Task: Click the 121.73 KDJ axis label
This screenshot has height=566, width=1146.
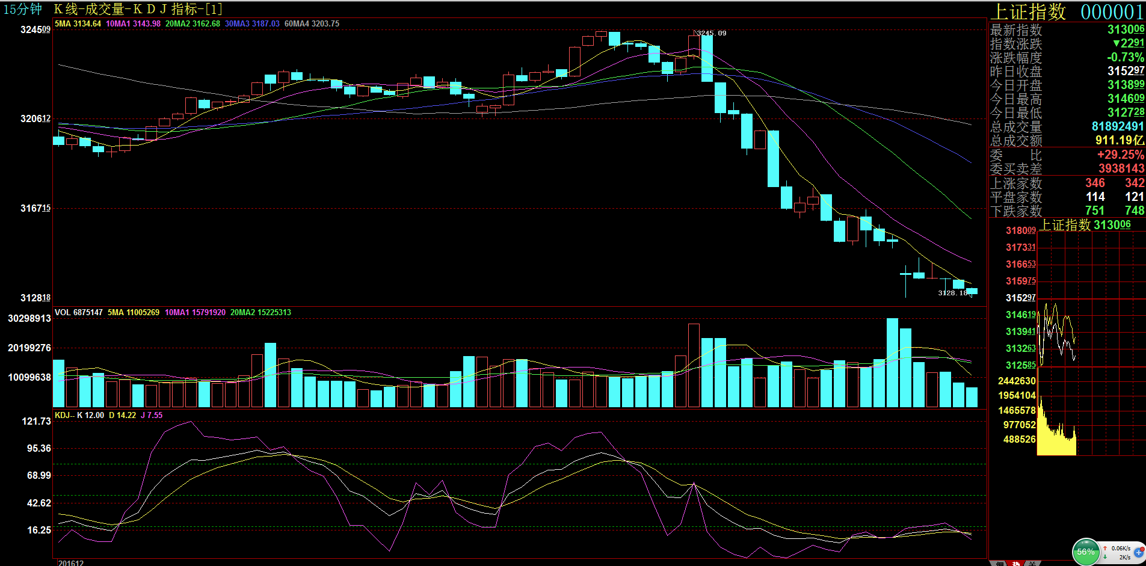Action: (37, 422)
